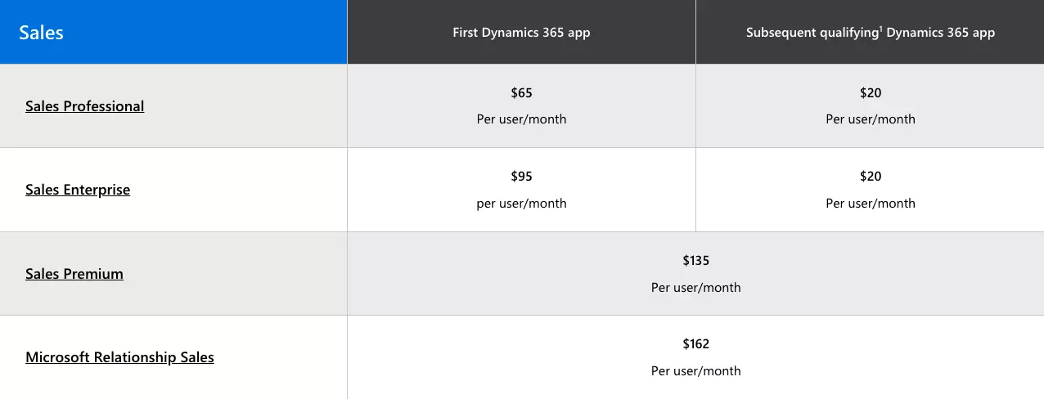Viewport: 1044px width, 399px height.
Task: Select the First Dynamics 365 app column header
Action: pos(521,32)
